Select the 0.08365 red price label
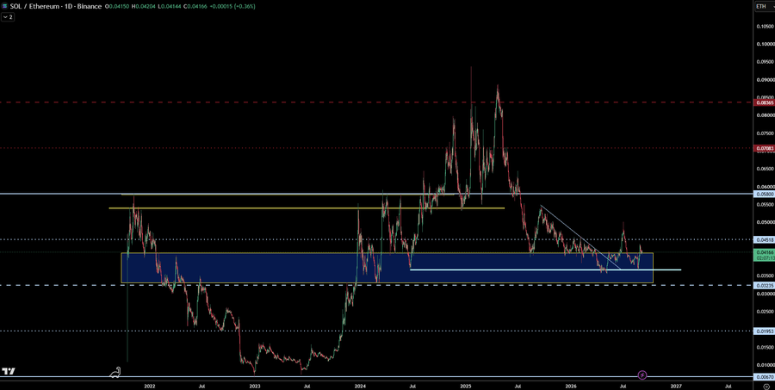 (x=764, y=102)
